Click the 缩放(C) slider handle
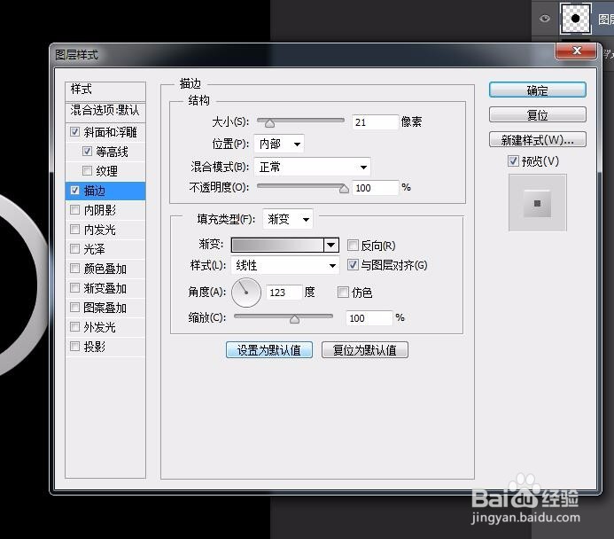Viewport: 614px width, 539px height. (x=294, y=320)
